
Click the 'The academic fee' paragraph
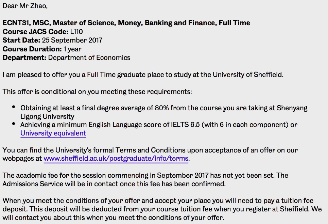(x=145, y=180)
